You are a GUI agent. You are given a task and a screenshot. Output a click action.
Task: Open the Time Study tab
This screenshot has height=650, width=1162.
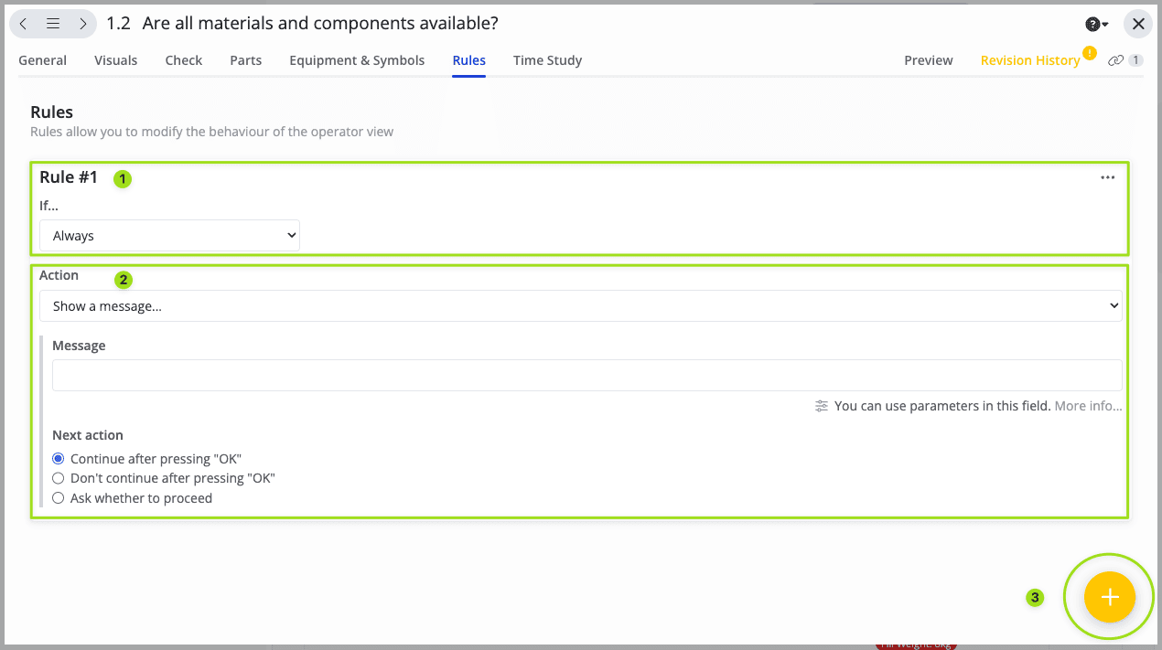tap(547, 60)
